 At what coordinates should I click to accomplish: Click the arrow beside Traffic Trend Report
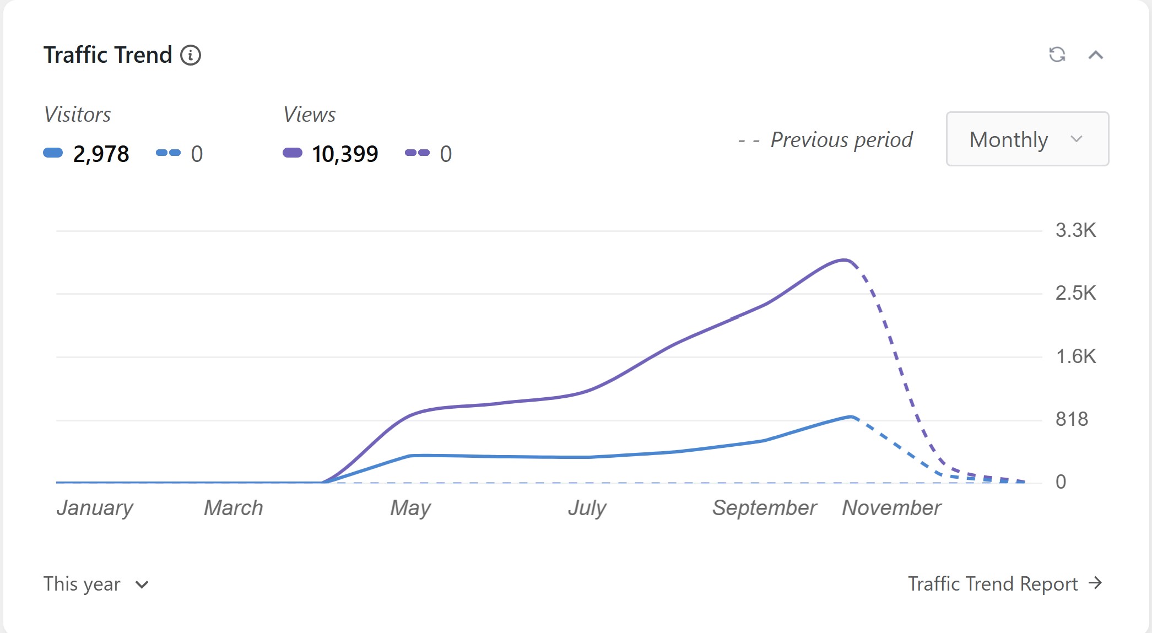click(1095, 583)
